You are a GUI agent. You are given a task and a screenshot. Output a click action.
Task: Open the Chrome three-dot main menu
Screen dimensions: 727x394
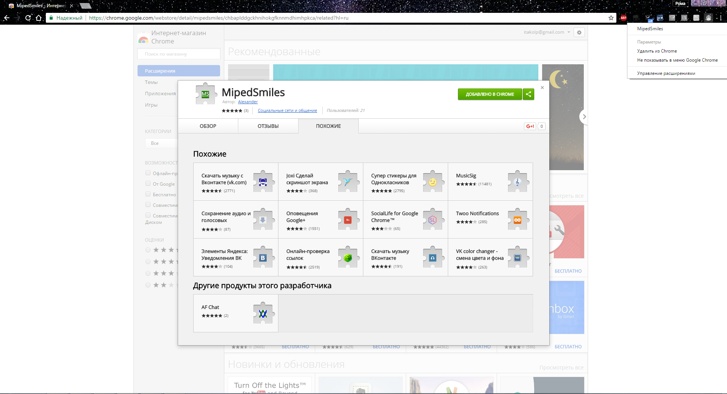click(x=721, y=18)
